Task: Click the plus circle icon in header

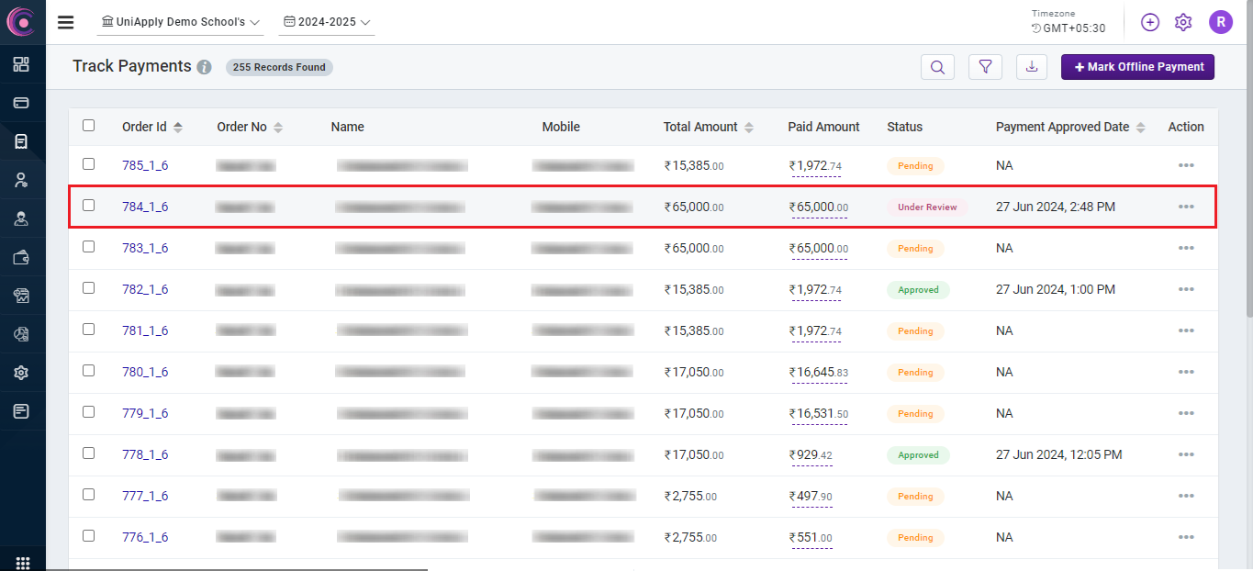Action: click(x=1150, y=22)
